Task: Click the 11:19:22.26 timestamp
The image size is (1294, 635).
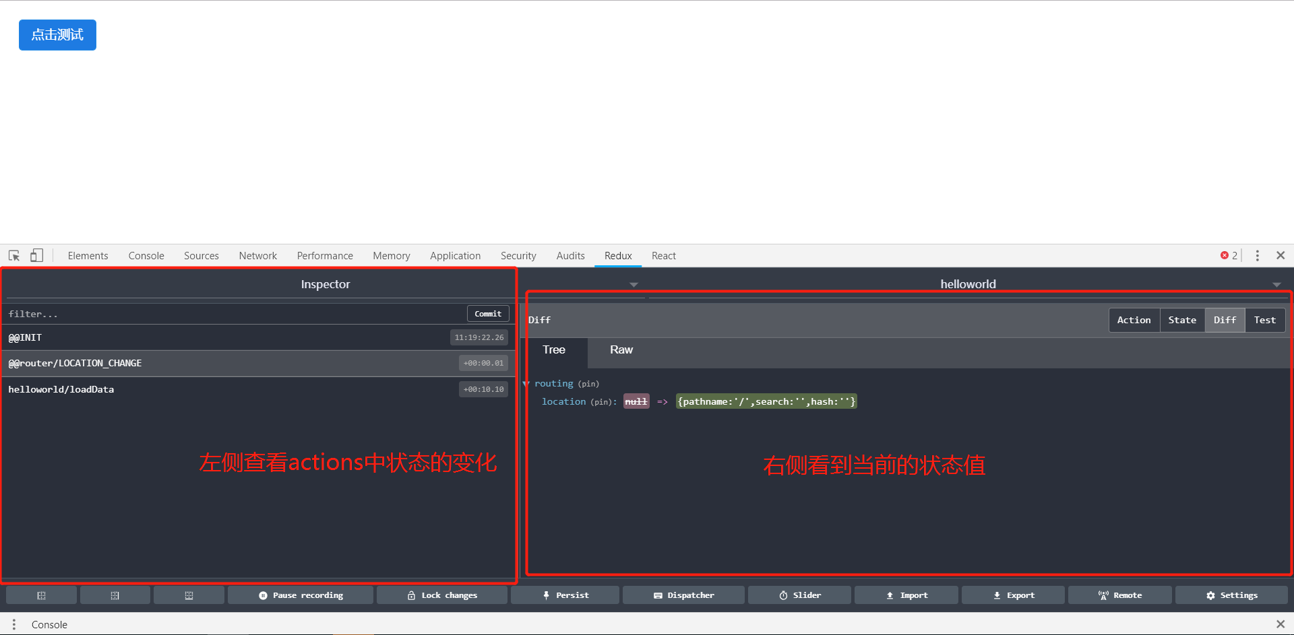Action: 479,337
